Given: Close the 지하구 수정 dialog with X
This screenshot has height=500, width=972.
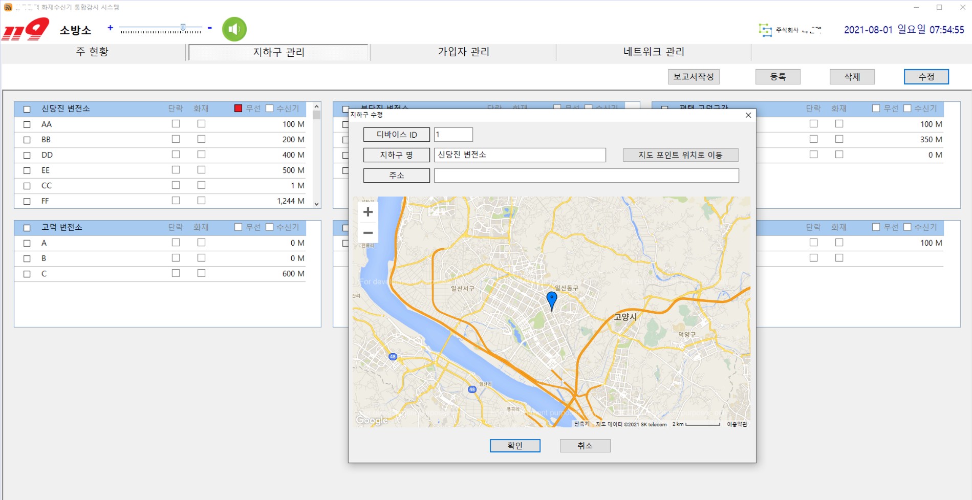Looking at the screenshot, I should point(748,115).
